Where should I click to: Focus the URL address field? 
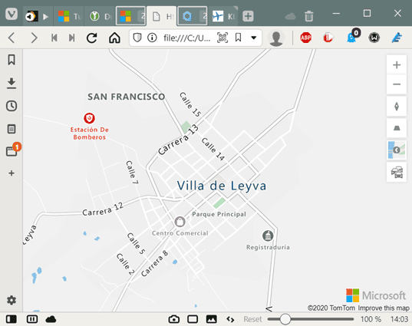pyautogui.click(x=186, y=38)
